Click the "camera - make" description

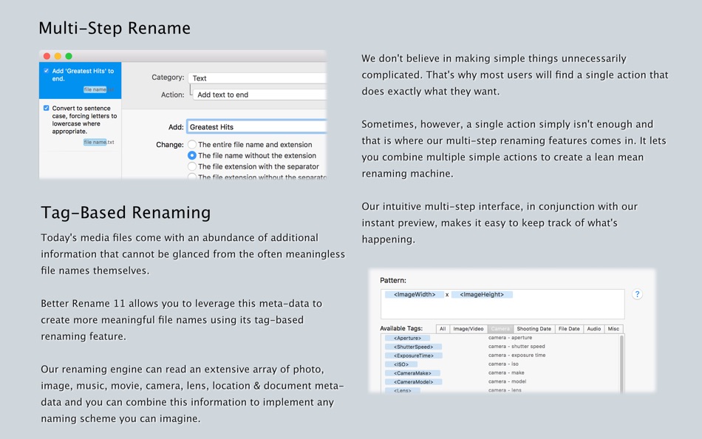point(506,372)
